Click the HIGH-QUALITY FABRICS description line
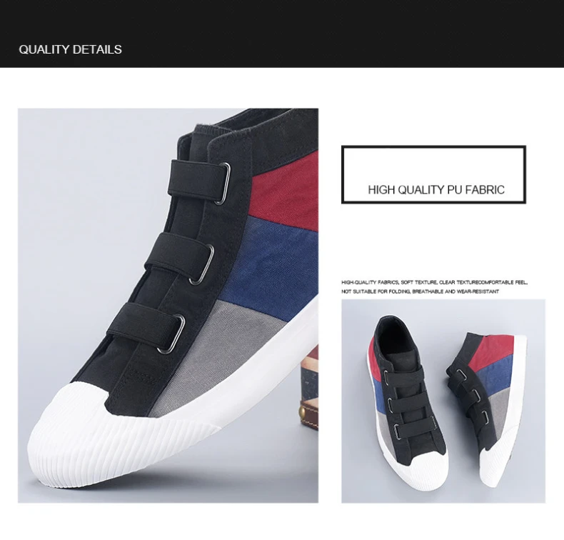Image resolution: width=564 pixels, height=540 pixels. pyautogui.click(x=434, y=282)
